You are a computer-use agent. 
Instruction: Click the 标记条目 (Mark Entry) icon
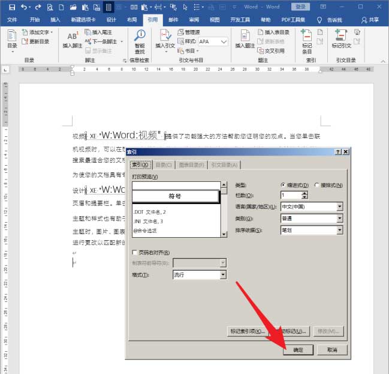(307, 39)
